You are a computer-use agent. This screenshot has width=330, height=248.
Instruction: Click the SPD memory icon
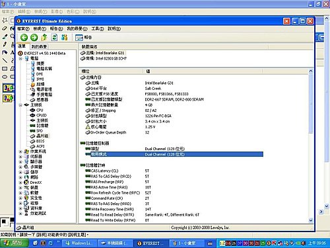(33, 131)
